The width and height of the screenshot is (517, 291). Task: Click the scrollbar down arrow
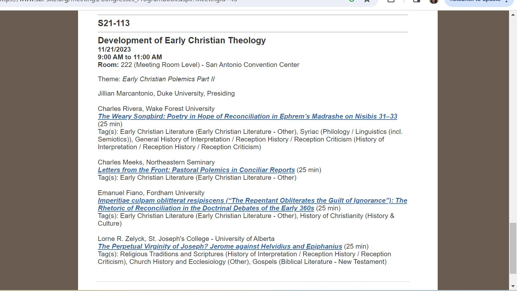(513, 286)
